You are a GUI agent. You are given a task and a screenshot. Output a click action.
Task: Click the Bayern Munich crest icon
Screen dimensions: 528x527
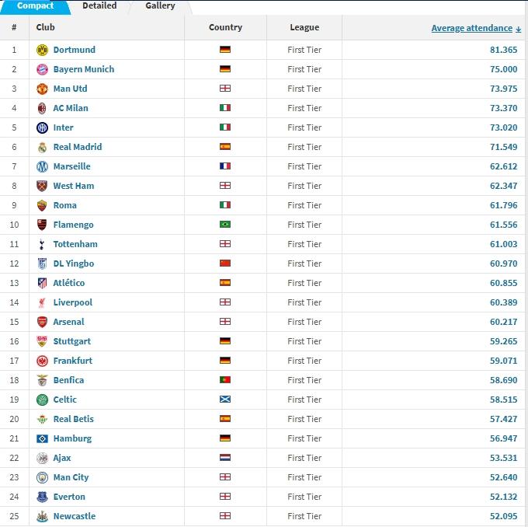click(42, 69)
